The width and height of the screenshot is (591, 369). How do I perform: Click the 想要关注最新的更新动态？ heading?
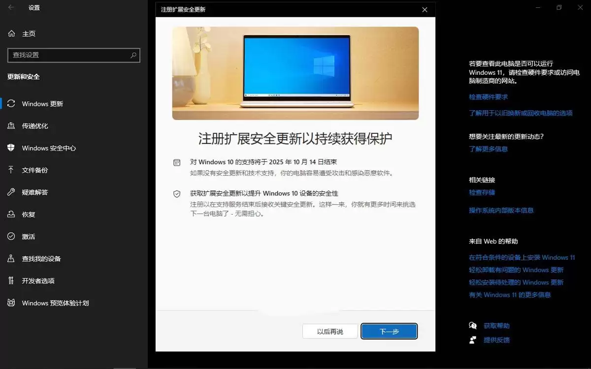pyautogui.click(x=506, y=136)
